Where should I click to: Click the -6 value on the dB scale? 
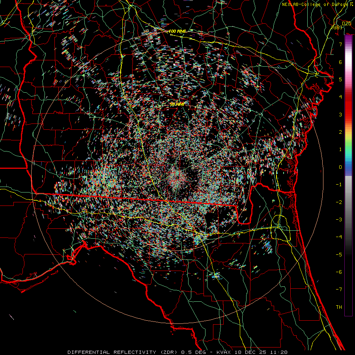339,272
